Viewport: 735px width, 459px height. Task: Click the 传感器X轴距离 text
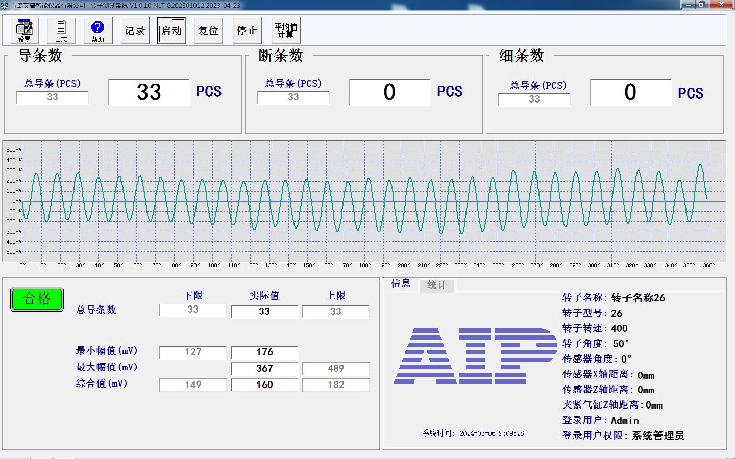[608, 375]
